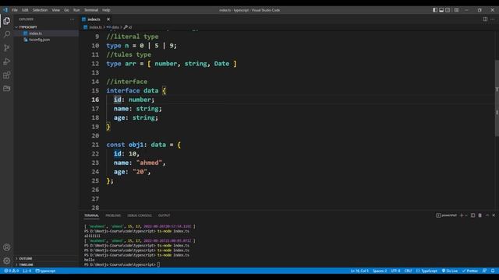Collapse the TYPESCRIPT folder in Explorer
The image size is (499, 280).
(46, 27)
